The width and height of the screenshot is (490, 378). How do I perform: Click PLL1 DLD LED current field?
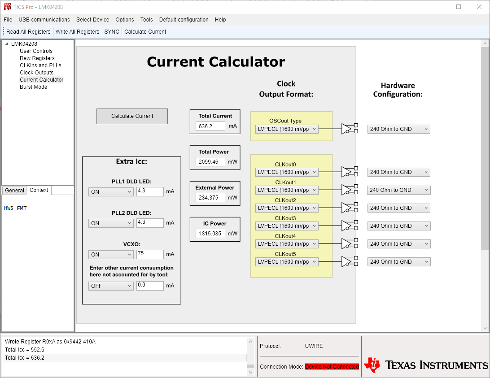[150, 191]
